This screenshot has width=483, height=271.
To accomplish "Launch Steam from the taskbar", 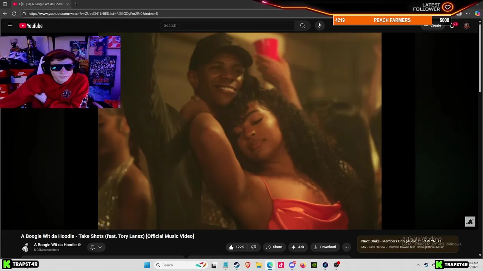I will pos(237,265).
